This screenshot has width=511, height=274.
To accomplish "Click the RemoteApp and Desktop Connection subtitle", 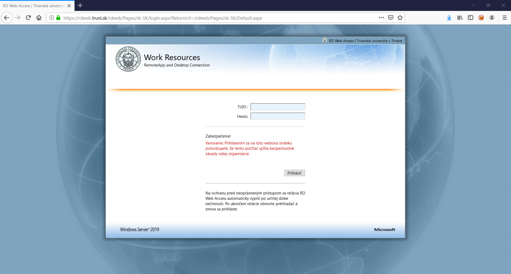I will 177,65.
